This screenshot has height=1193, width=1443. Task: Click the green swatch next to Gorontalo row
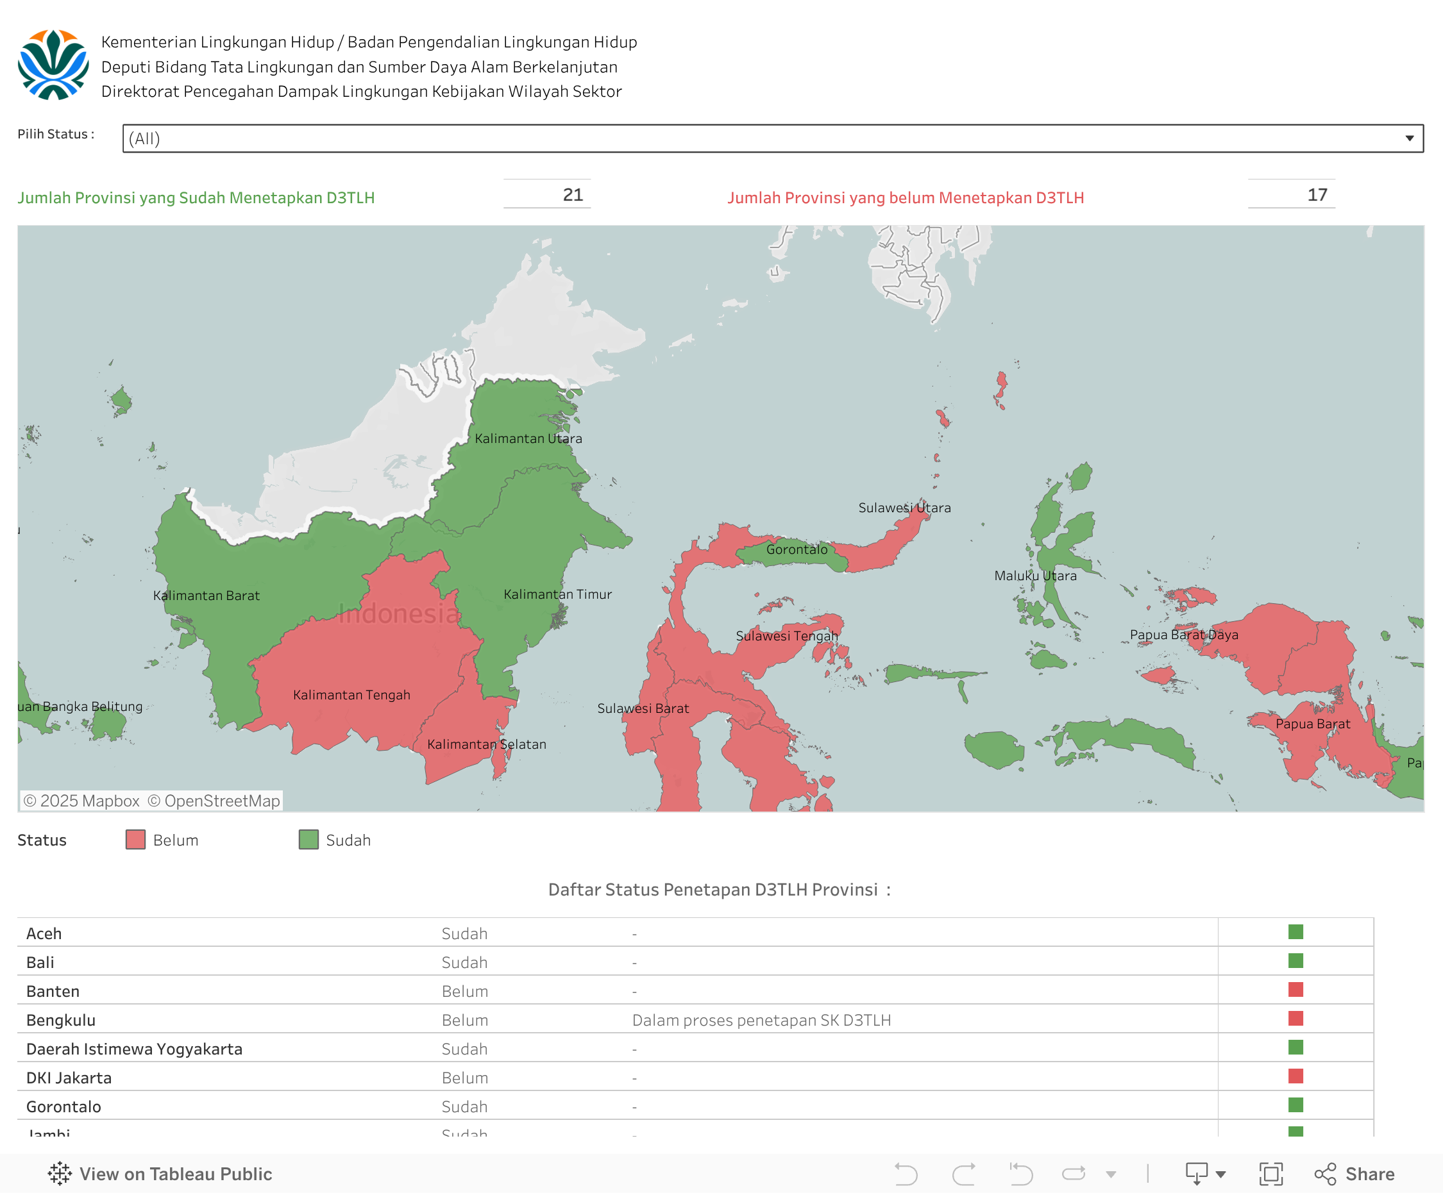pos(1297,1106)
